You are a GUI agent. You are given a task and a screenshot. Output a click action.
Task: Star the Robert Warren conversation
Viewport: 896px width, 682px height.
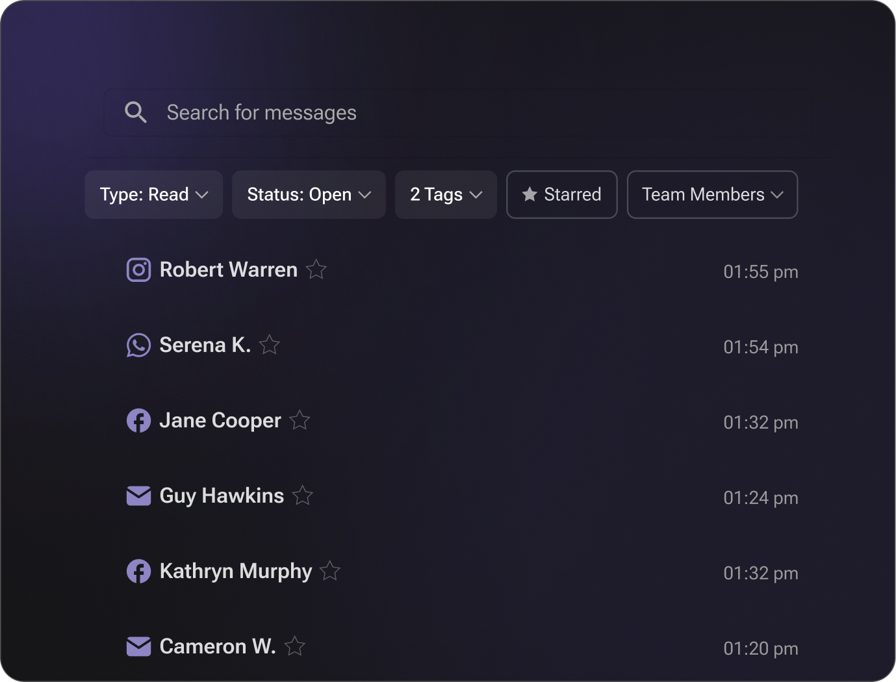[x=316, y=269]
